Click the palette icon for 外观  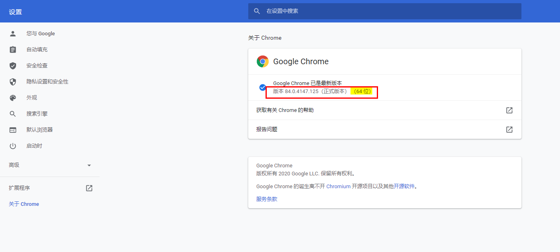[x=13, y=98]
